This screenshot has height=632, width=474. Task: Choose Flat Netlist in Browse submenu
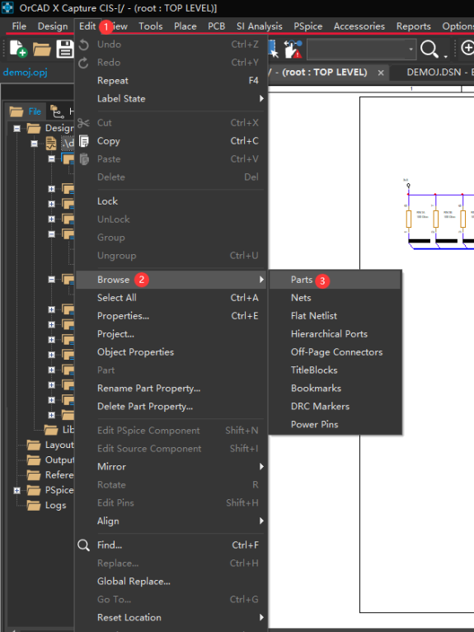click(x=335, y=316)
